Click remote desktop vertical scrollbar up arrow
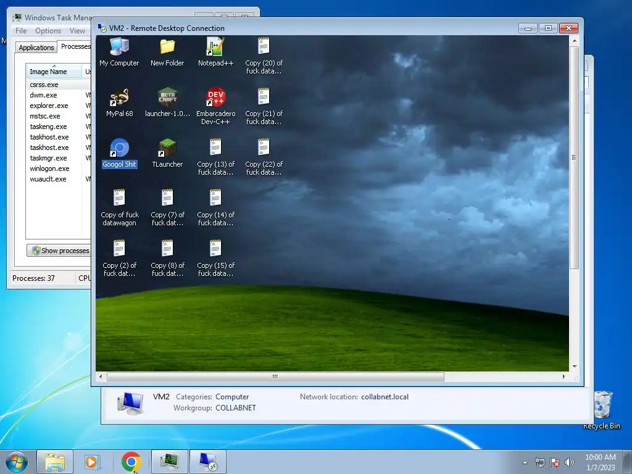The width and height of the screenshot is (632, 474). click(x=575, y=41)
